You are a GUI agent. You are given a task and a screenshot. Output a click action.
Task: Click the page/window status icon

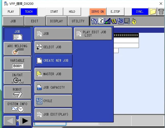(x=127, y=21)
